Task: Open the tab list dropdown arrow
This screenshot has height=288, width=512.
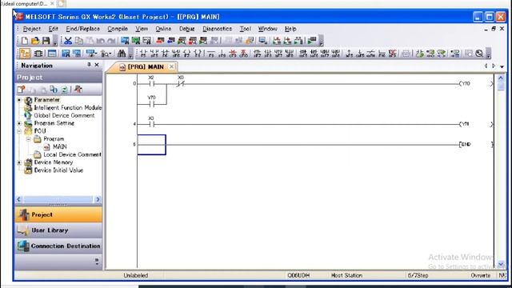Action: (x=502, y=66)
